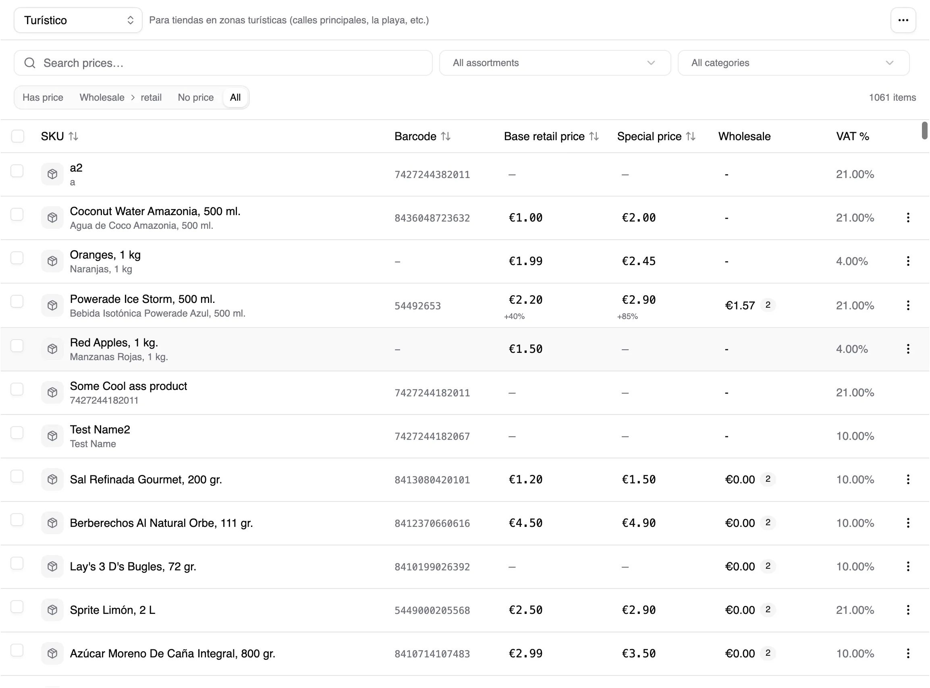Click the product icon for Powerade Ice Storm

pyautogui.click(x=52, y=305)
